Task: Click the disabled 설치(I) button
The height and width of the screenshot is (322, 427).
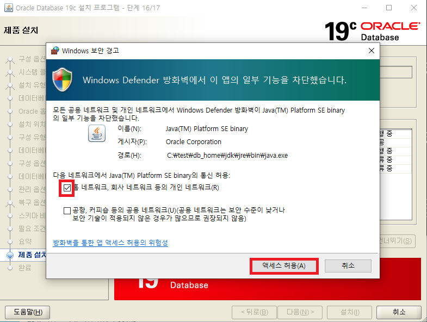Action: (x=350, y=312)
